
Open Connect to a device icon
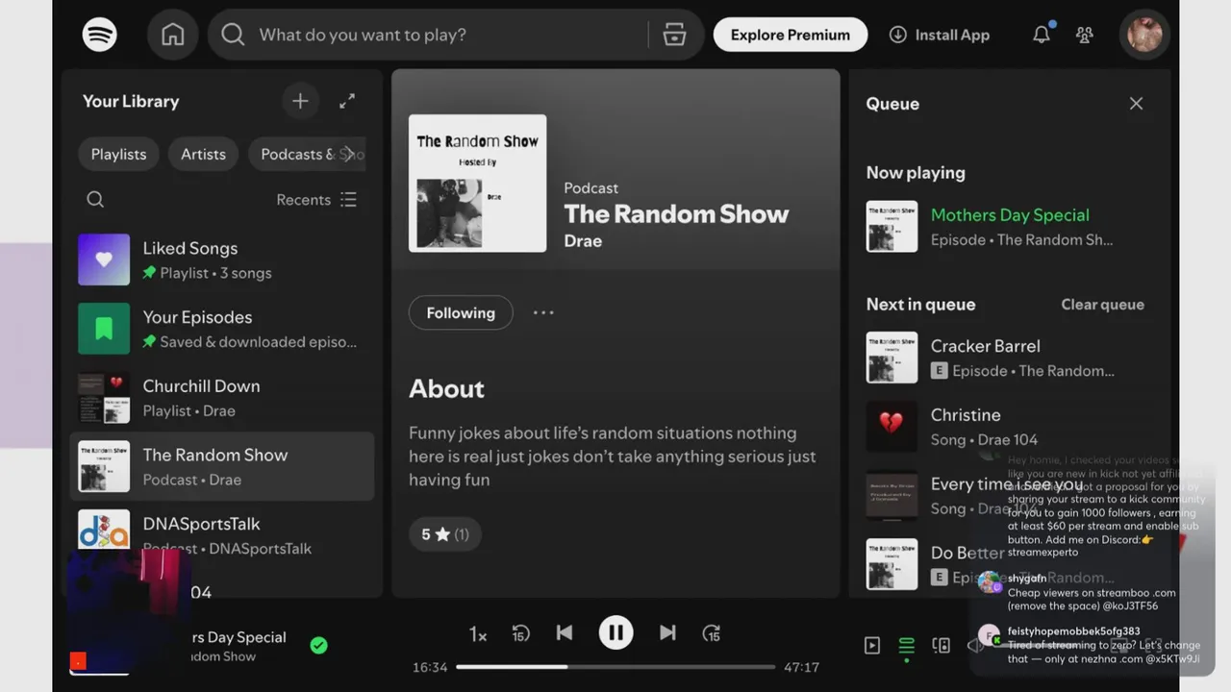point(942,646)
